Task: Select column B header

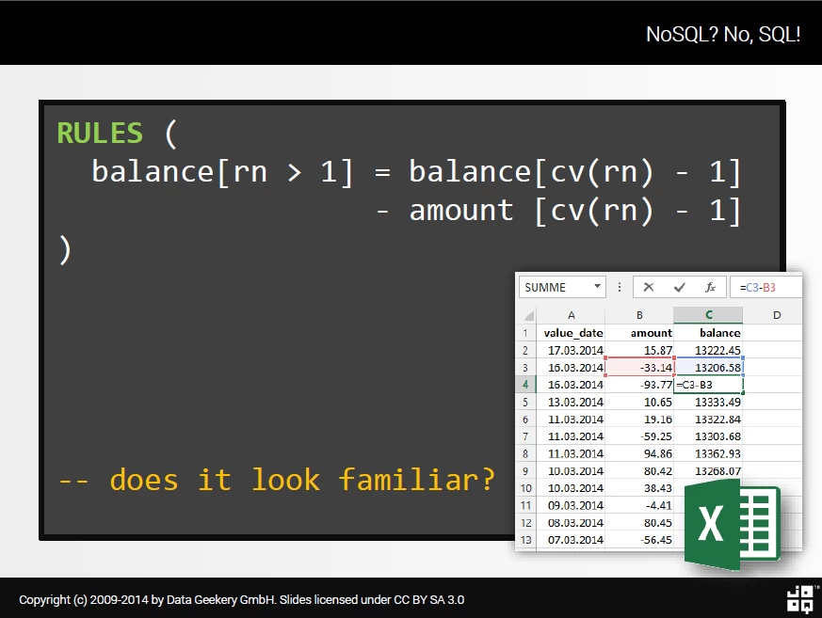Action: 639,315
